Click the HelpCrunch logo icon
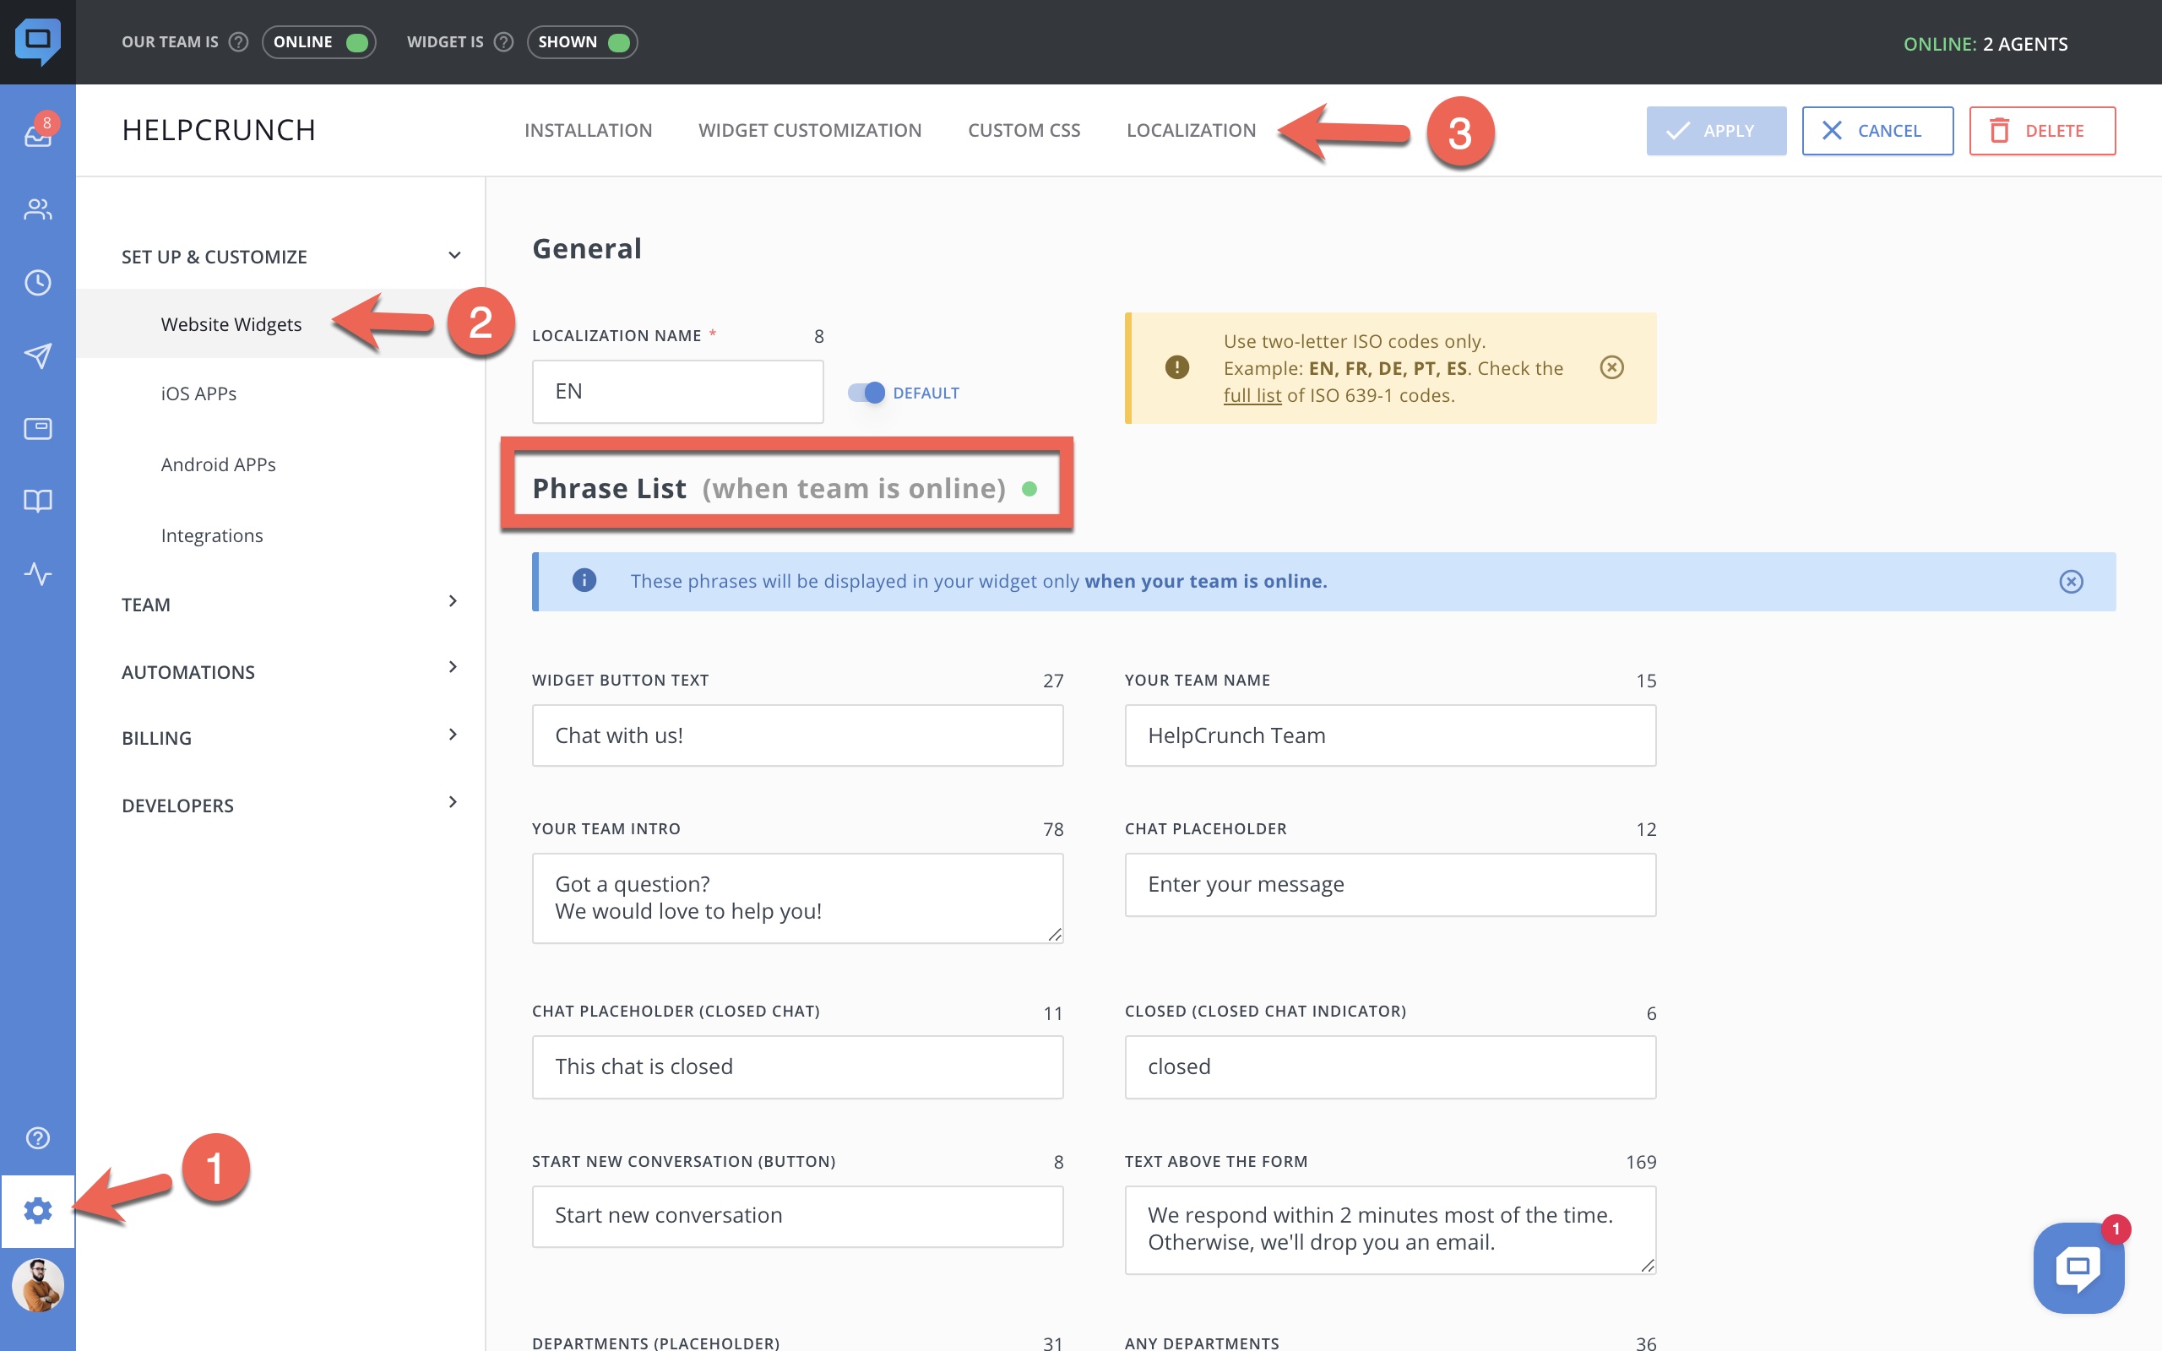Image resolution: width=2162 pixels, height=1351 pixels. [37, 41]
